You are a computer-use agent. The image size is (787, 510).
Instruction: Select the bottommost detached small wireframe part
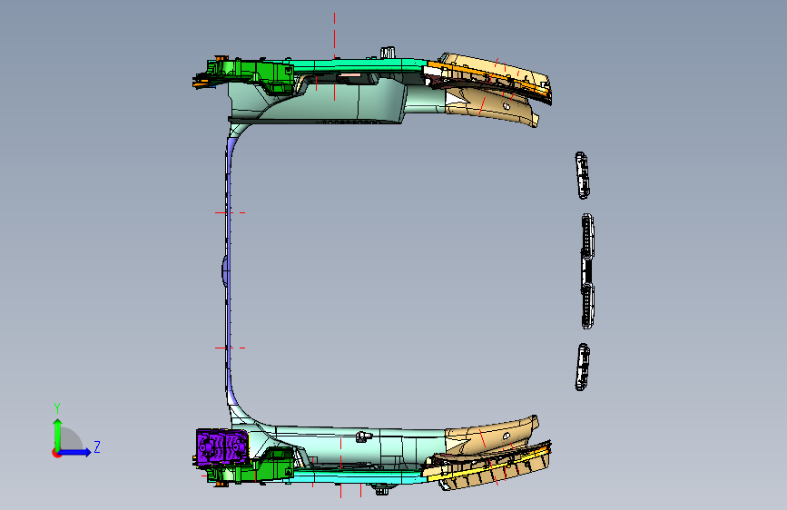tap(582, 367)
